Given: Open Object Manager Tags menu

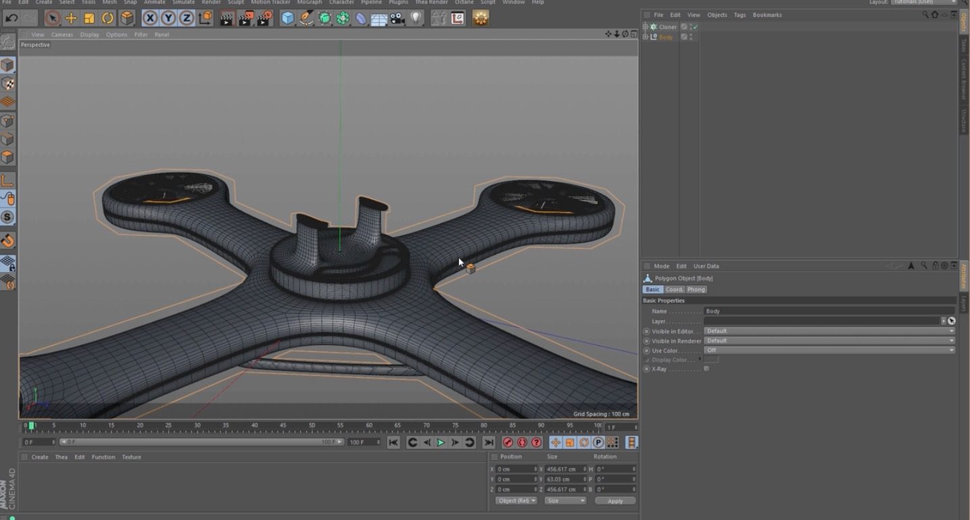Looking at the screenshot, I should tap(739, 15).
